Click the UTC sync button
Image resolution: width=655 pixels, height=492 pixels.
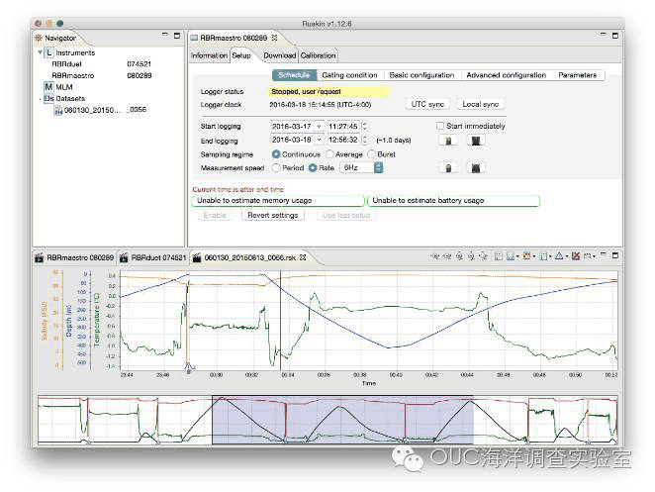tap(426, 104)
